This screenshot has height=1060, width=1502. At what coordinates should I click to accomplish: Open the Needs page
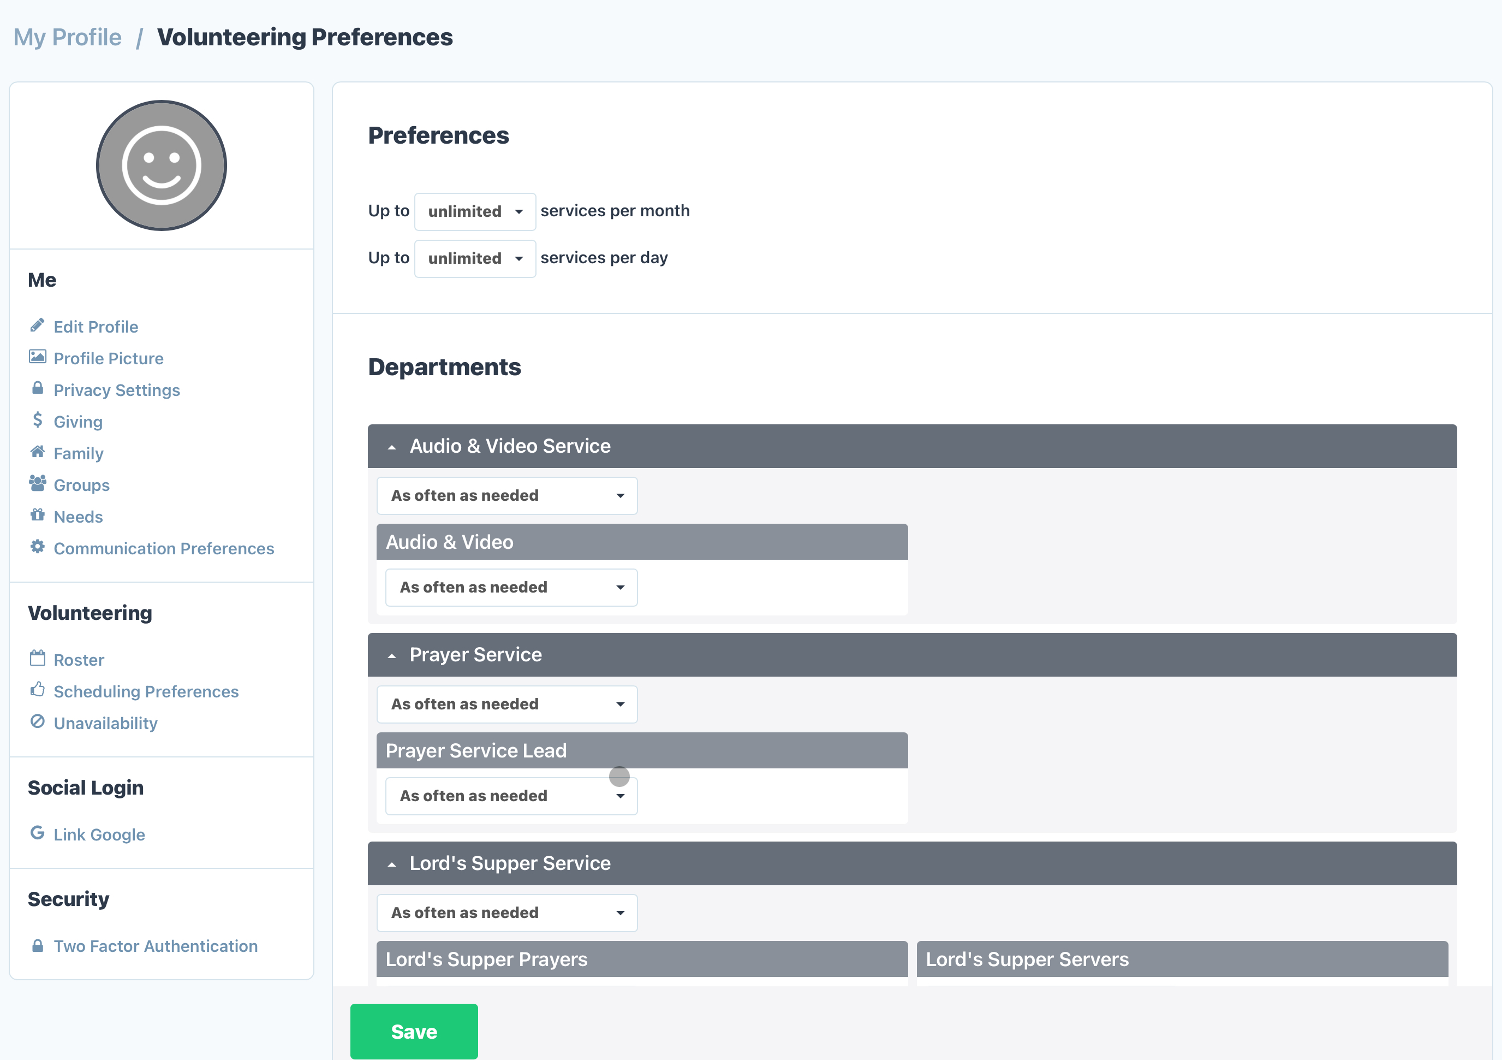pos(79,517)
